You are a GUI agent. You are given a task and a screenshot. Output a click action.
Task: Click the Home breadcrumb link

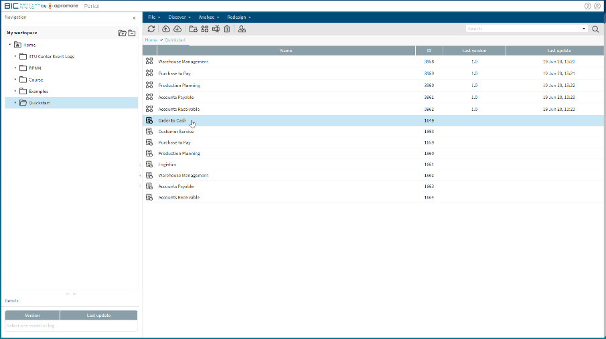[151, 41]
